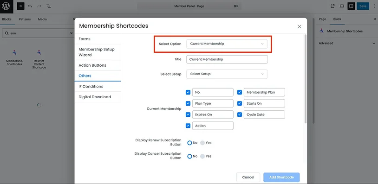Viewport: 378px width, 184px height.
Task: Open the three-dot options menu
Action: [x=374, y=6]
